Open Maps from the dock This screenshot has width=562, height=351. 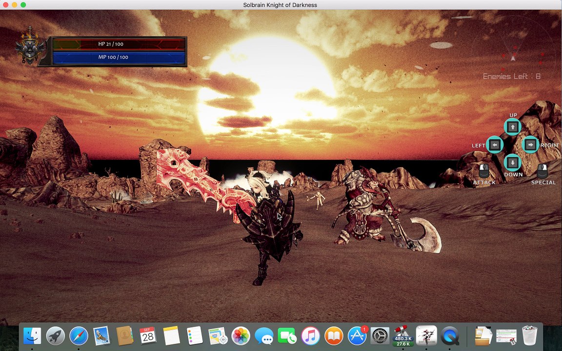218,336
